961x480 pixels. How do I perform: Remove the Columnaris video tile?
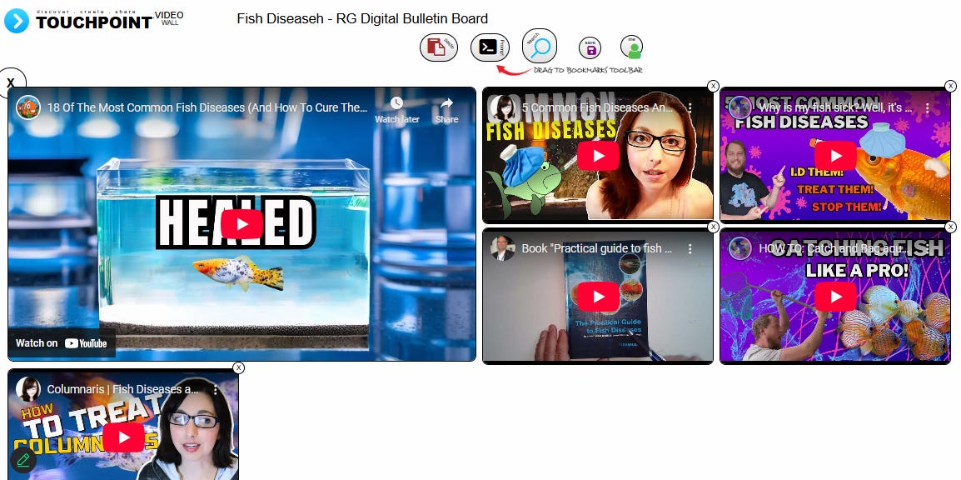click(x=238, y=367)
